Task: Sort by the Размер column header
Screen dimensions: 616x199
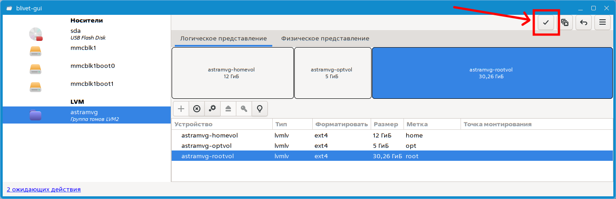Action: (x=386, y=124)
